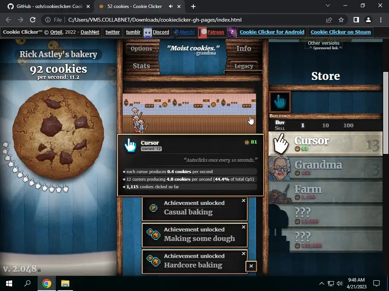
Task: Bookmark this page with the star
Action: point(341,20)
